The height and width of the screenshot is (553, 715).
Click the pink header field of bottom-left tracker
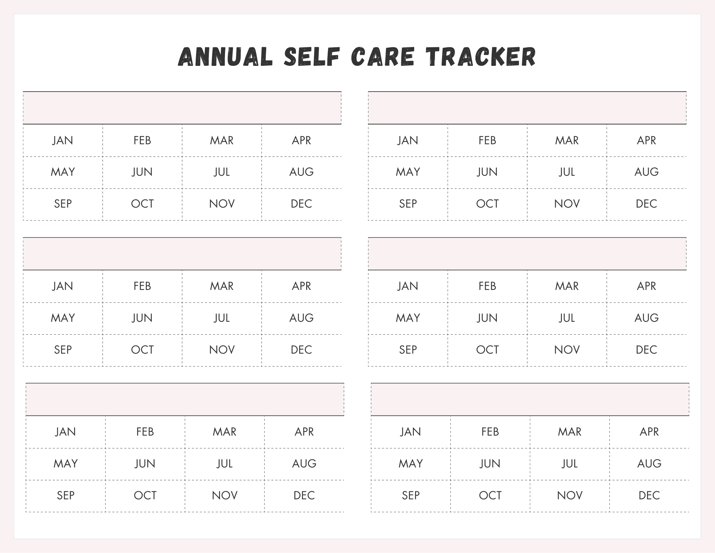pyautogui.click(x=185, y=399)
